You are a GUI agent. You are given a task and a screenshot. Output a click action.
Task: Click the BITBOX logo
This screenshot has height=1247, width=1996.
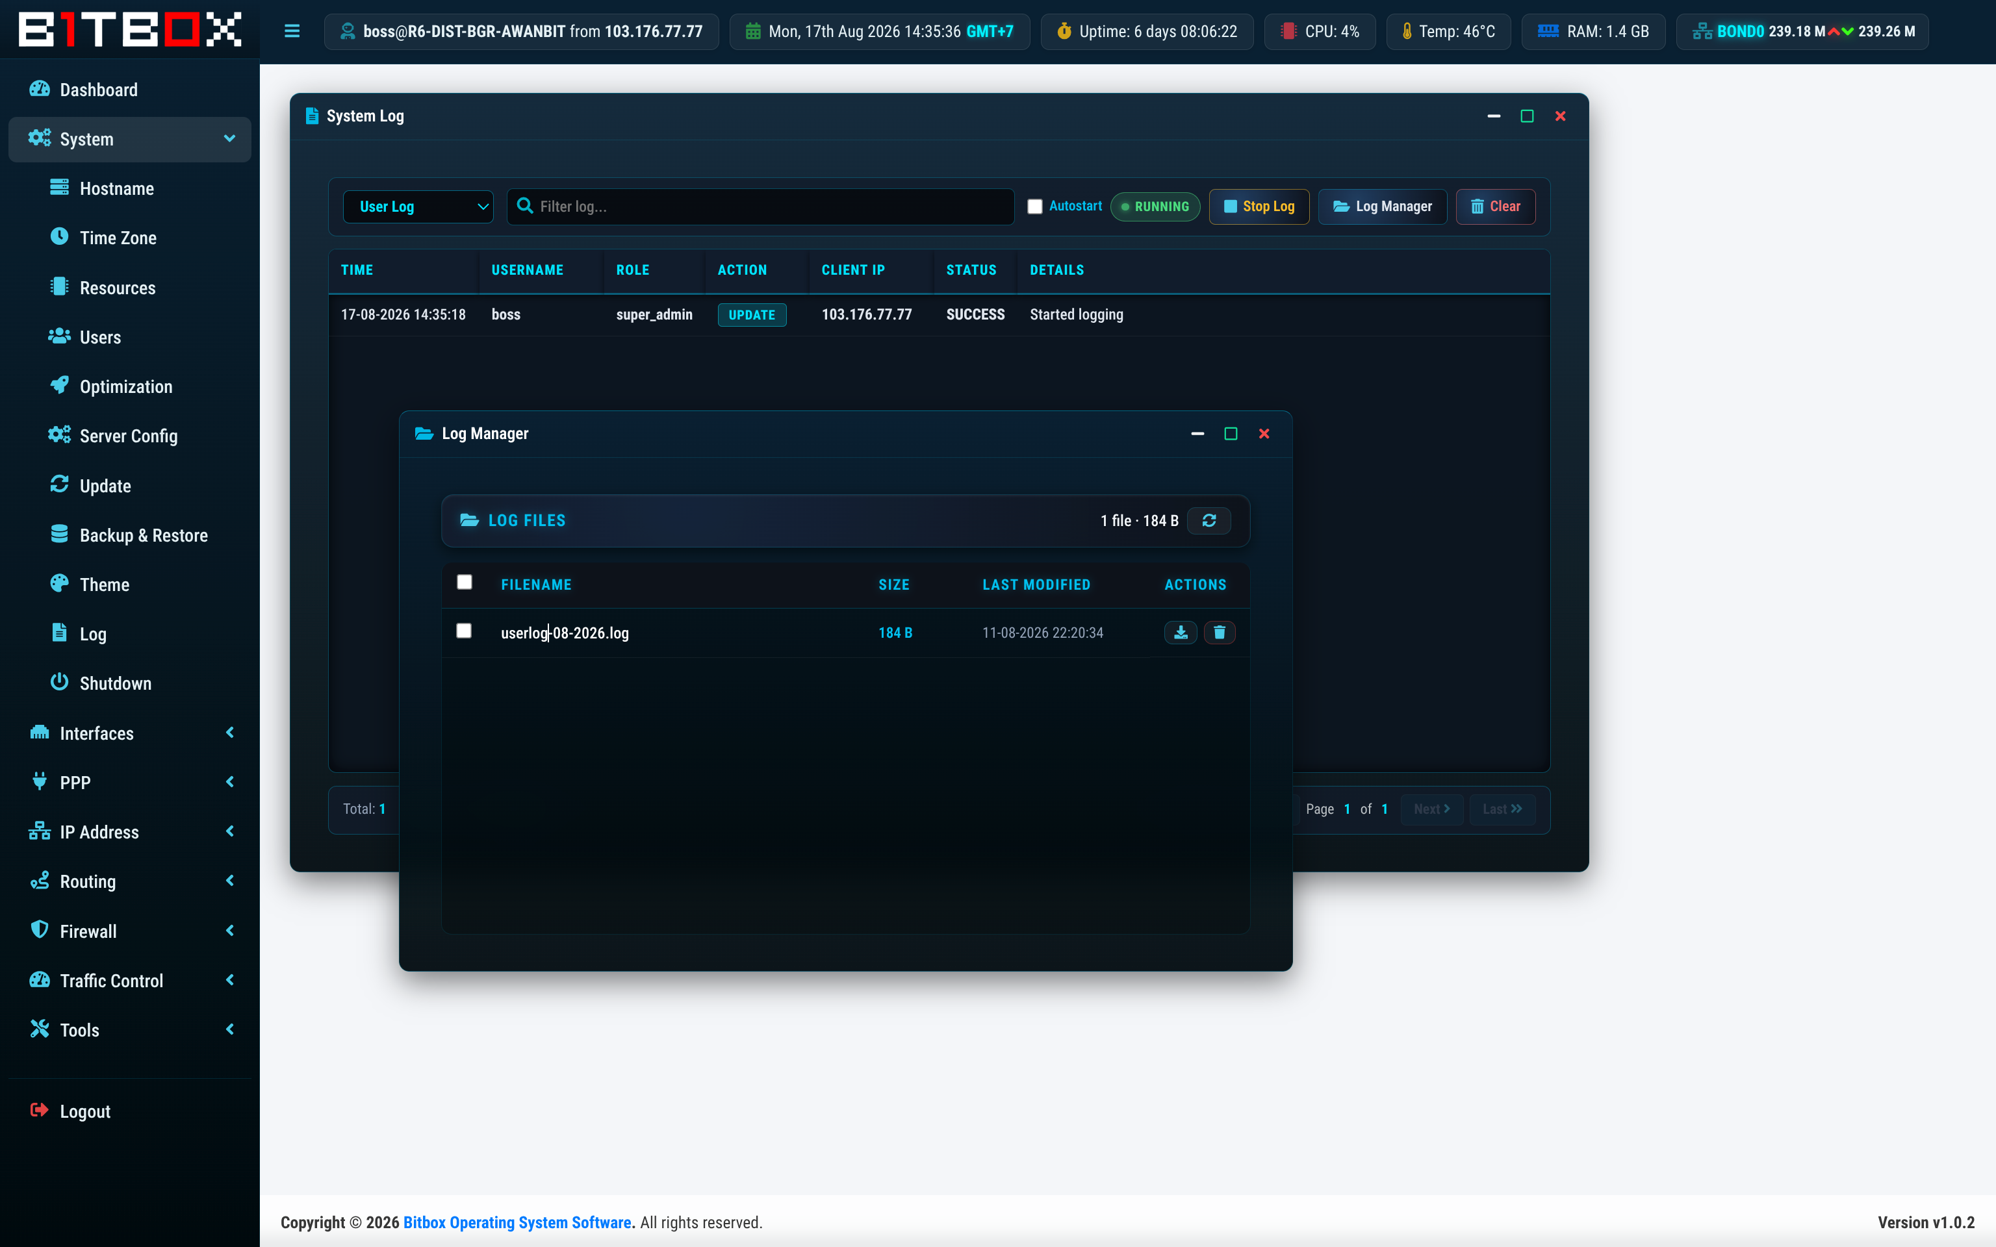pos(131,29)
